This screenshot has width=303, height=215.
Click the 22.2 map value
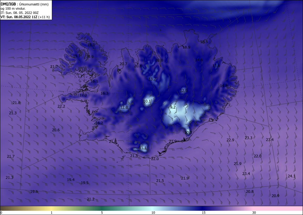click(61, 106)
